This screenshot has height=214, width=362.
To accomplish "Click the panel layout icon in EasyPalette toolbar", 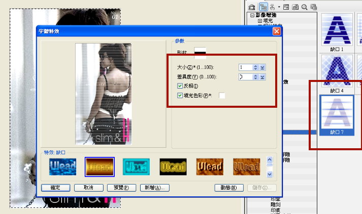I will pos(286,7).
